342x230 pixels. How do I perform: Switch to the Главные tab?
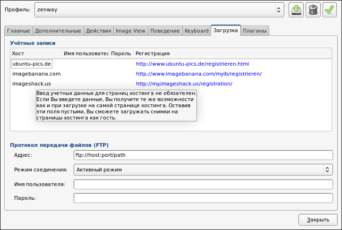tap(18, 31)
